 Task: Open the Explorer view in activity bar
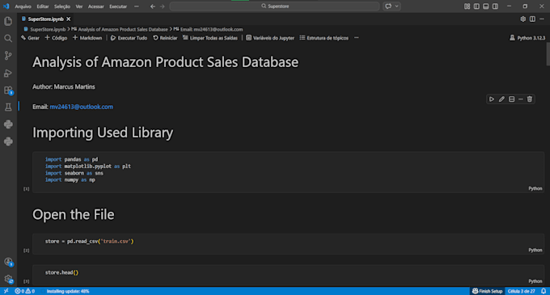[x=8, y=21]
